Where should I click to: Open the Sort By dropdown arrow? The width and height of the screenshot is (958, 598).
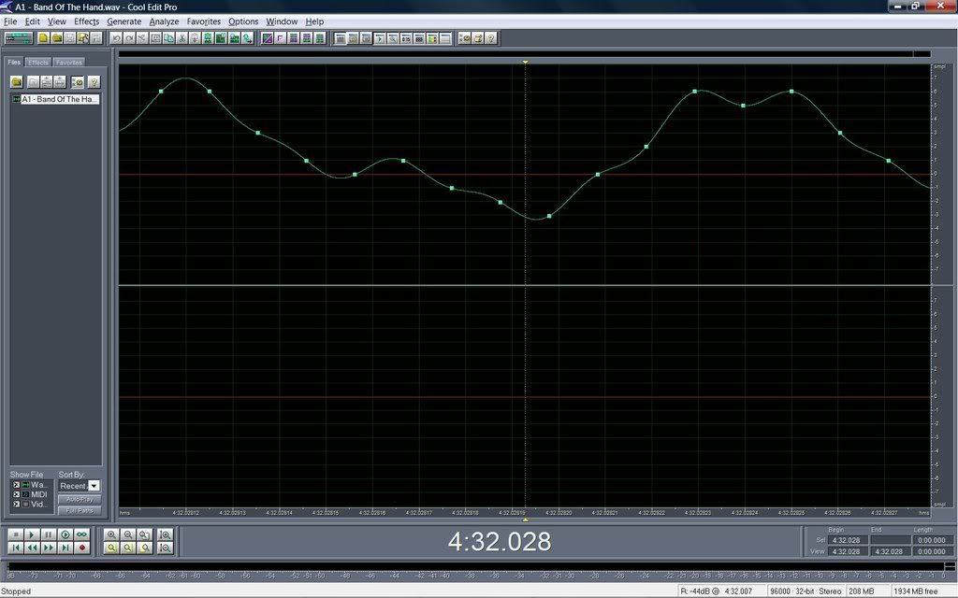94,486
